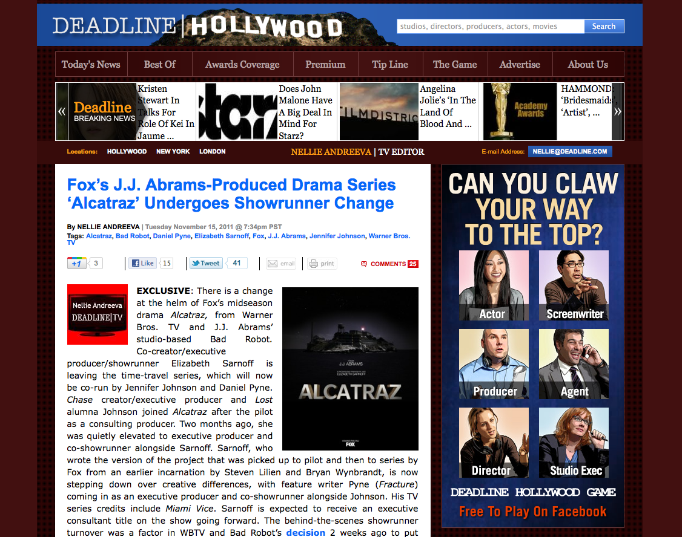Select the Actor character icon
Image resolution: width=682 pixels, height=537 pixels.
coord(494,285)
